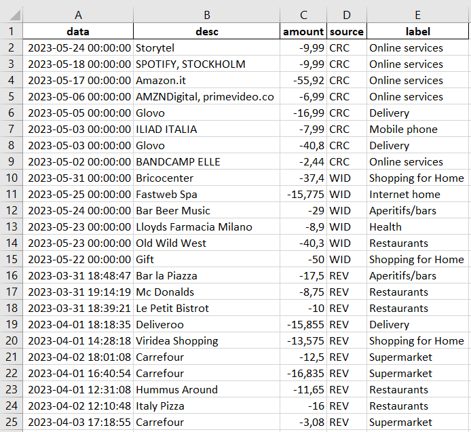Screen dimensions: 471x432
Task: Click the amount -15,855 cell
Action: [x=303, y=324]
